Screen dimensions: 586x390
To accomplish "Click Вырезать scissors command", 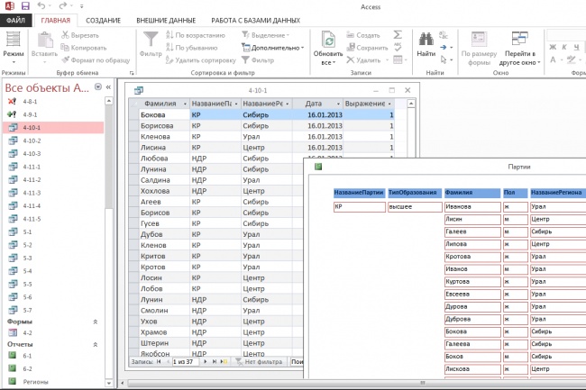I will click(x=80, y=35).
